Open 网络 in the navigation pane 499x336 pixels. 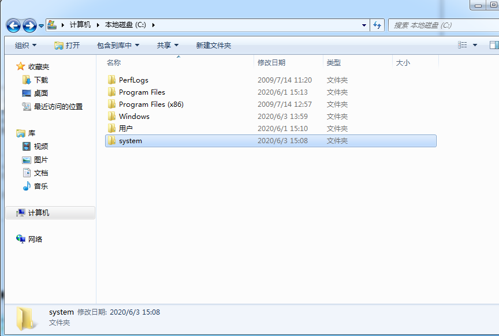(35, 239)
